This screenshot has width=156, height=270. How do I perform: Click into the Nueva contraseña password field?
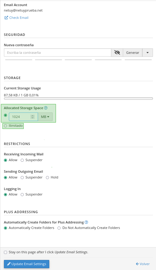(57, 53)
